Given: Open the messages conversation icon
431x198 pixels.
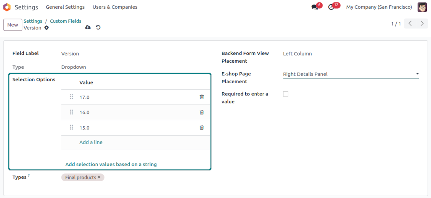Looking at the screenshot, I should click(315, 7).
